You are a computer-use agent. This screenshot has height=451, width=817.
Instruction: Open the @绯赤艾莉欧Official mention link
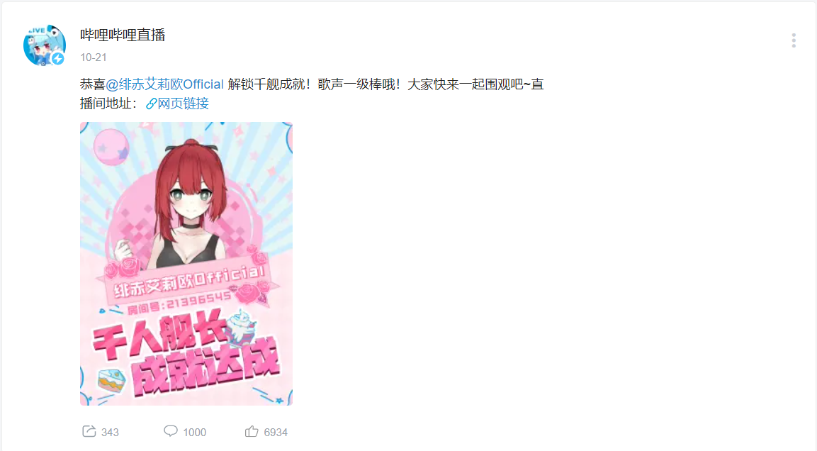[x=164, y=84]
